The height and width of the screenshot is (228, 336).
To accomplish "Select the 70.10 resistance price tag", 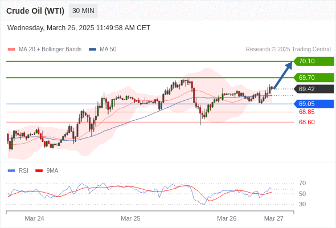I will 314,62.
